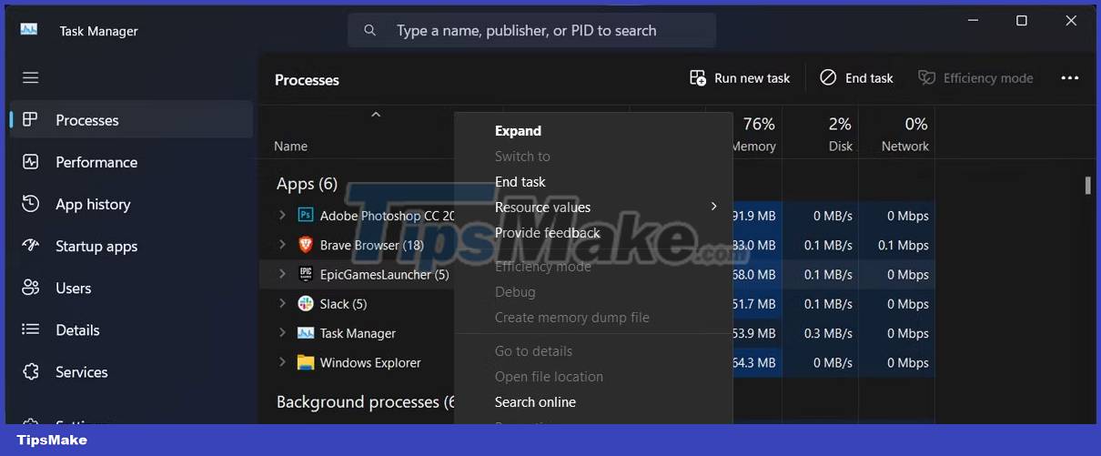Sort by the Memory column header
The image size is (1101, 456).
coord(757,134)
